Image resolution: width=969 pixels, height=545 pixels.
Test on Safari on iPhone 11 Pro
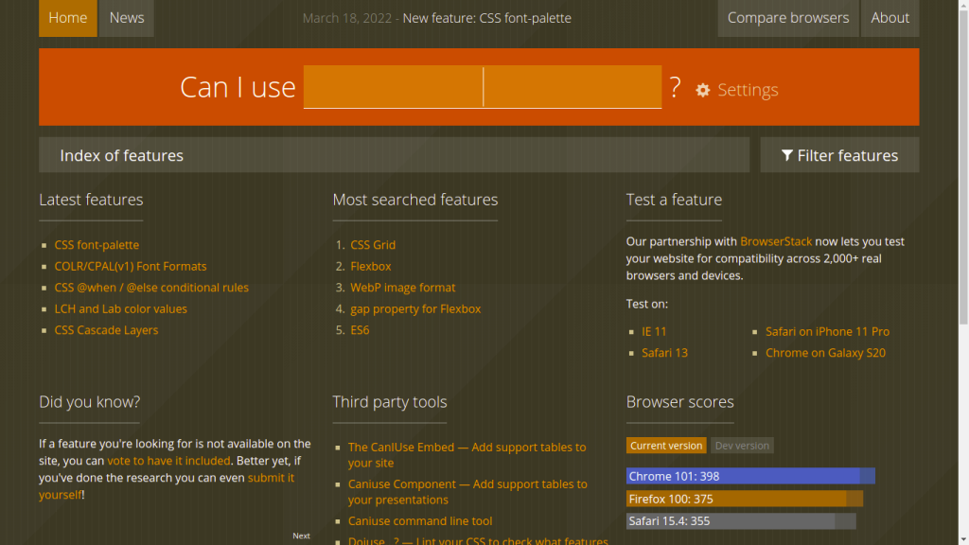[x=827, y=332]
